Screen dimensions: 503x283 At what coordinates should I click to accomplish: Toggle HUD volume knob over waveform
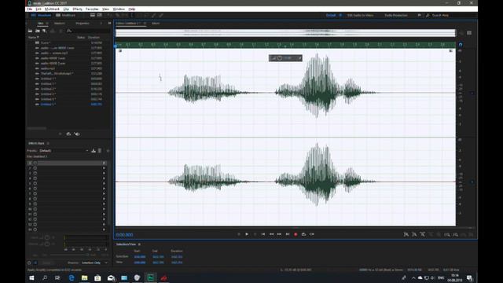pyautogui.click(x=280, y=58)
